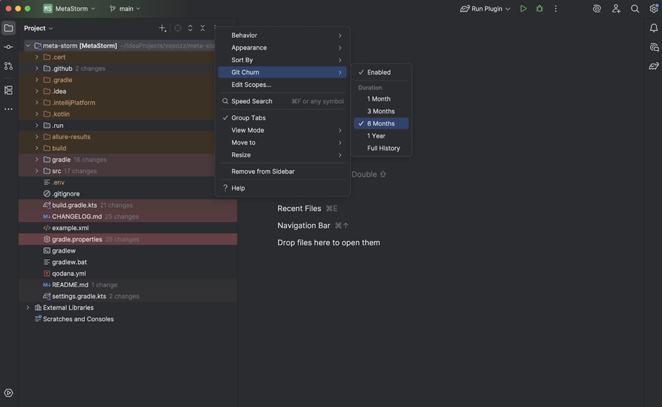The width and height of the screenshot is (662, 407).
Task: Click the Select Opened File target icon
Action: tap(178, 28)
